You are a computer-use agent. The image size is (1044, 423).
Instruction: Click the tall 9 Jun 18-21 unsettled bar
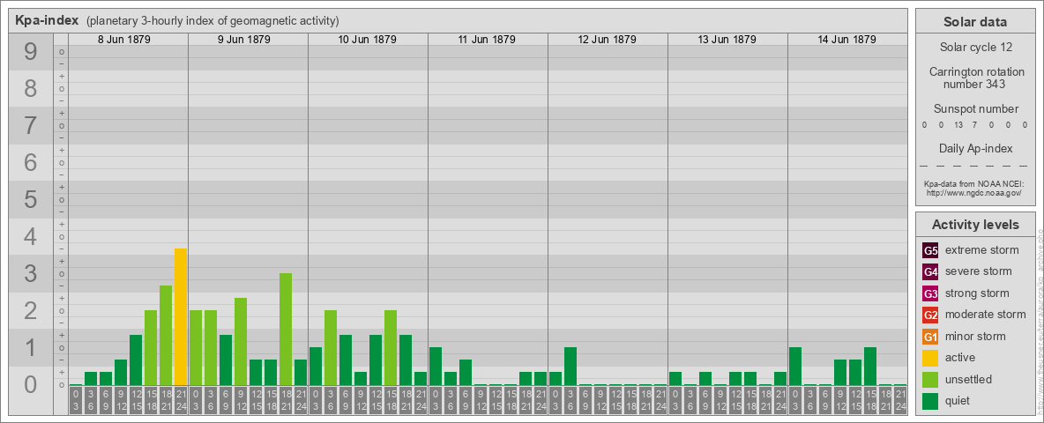(x=286, y=330)
